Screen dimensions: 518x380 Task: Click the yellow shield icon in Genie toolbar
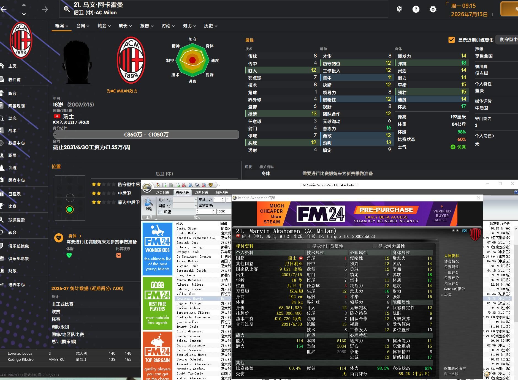tap(211, 185)
